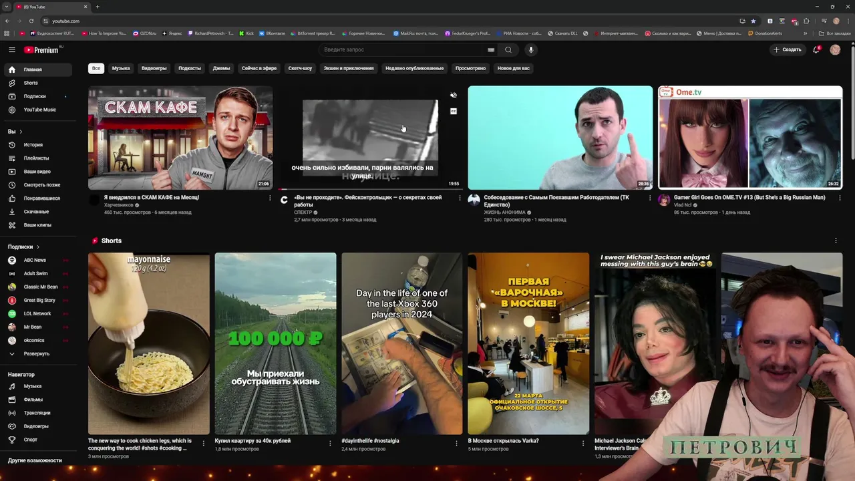The image size is (855, 481).
Task: Select the Музыка filter chip
Action: (x=121, y=68)
